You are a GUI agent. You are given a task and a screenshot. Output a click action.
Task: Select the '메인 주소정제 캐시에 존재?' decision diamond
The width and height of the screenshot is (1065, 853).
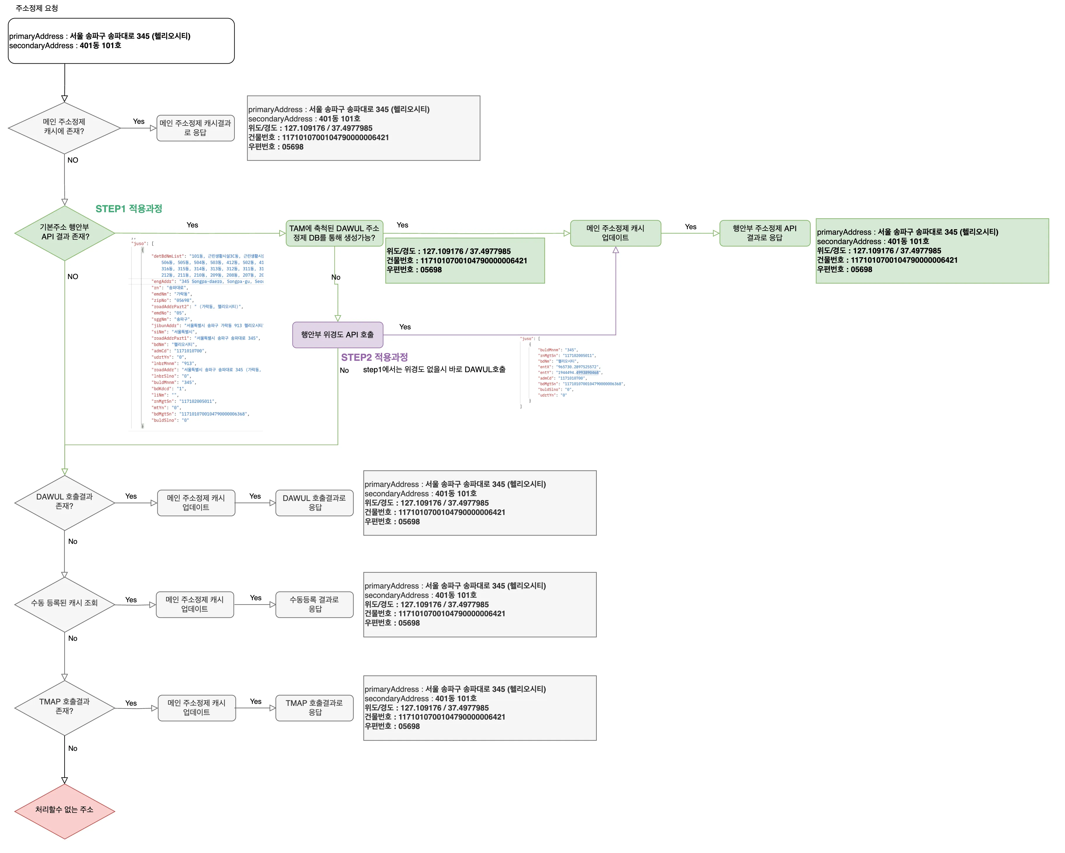(64, 128)
